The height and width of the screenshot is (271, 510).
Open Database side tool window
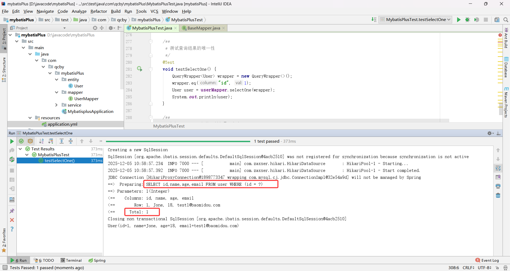click(x=506, y=67)
